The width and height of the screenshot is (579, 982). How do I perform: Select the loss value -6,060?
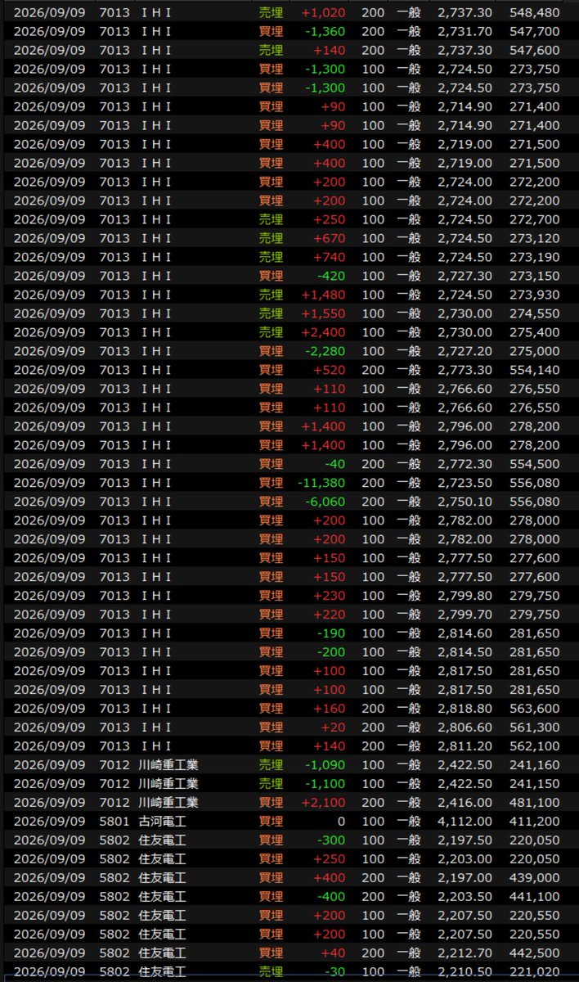[x=324, y=502]
